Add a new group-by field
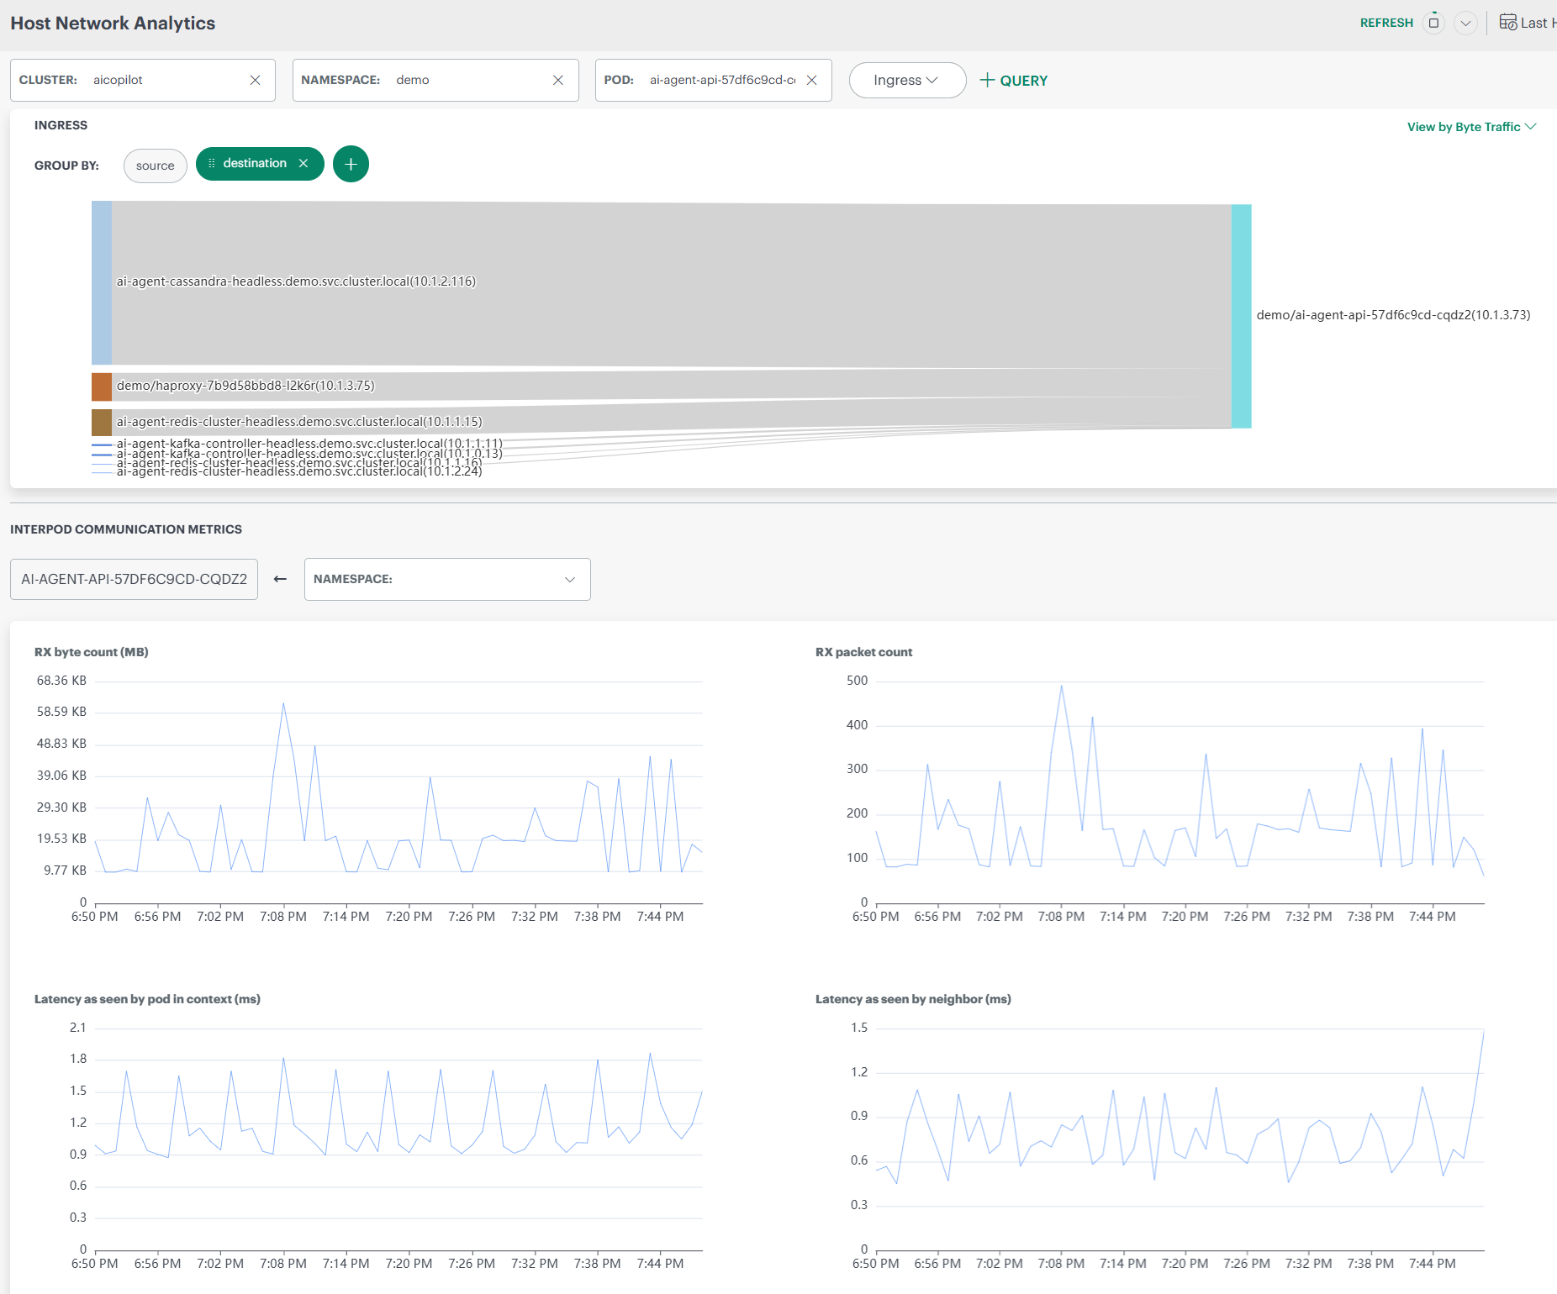Screen dimensions: 1557x1294 click(351, 164)
